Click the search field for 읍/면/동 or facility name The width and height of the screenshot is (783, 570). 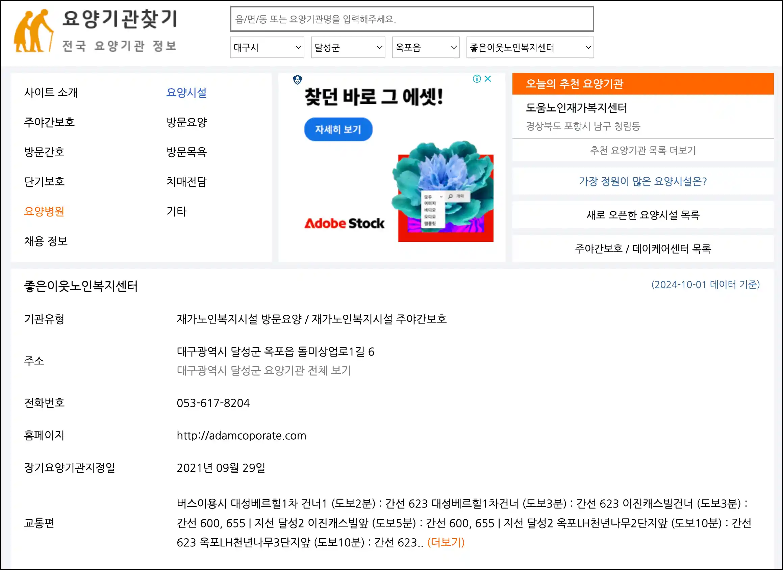point(412,19)
